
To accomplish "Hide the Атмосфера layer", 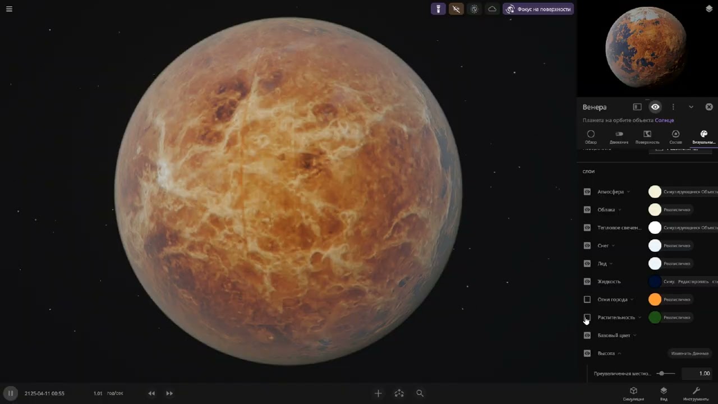I will click(x=587, y=192).
